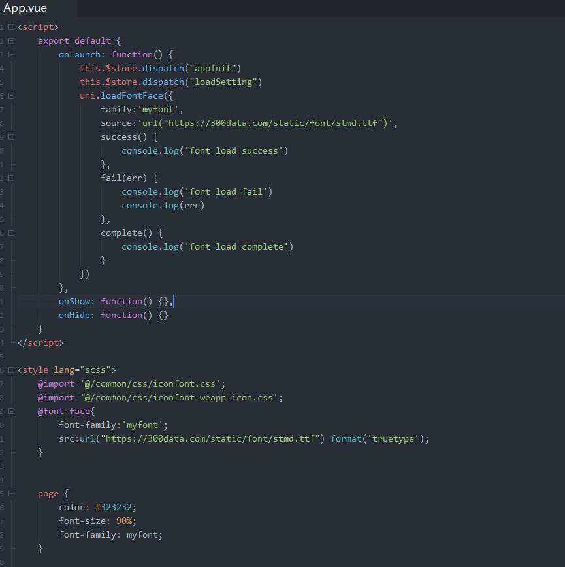This screenshot has height=567, width=565.
Task: Fold the @font-face rule block
Action: (11, 411)
